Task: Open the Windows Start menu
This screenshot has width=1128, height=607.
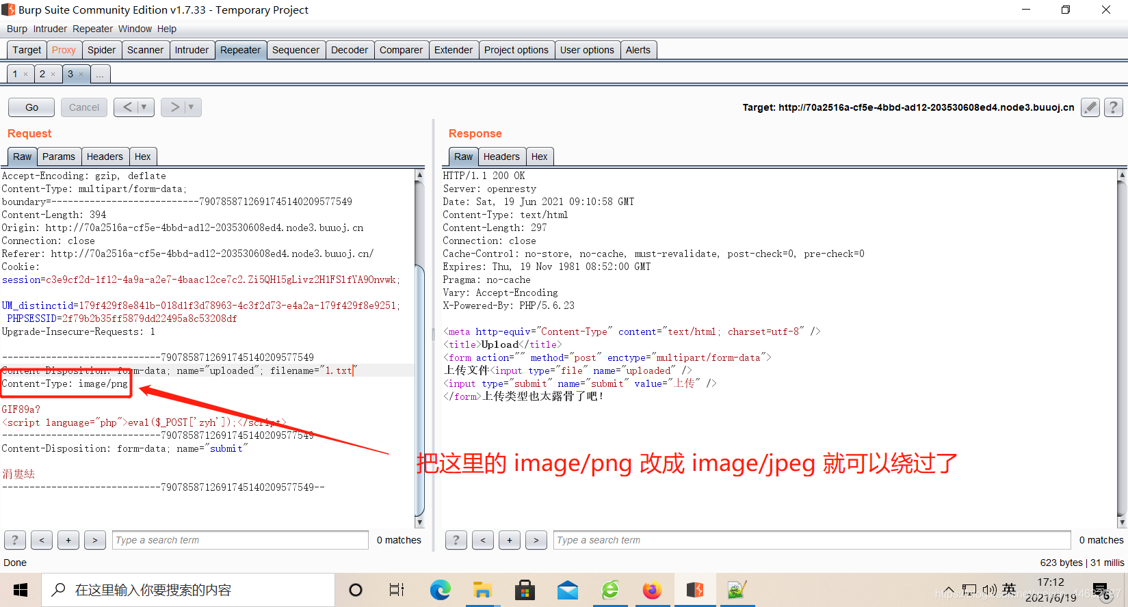Action: pyautogui.click(x=21, y=590)
